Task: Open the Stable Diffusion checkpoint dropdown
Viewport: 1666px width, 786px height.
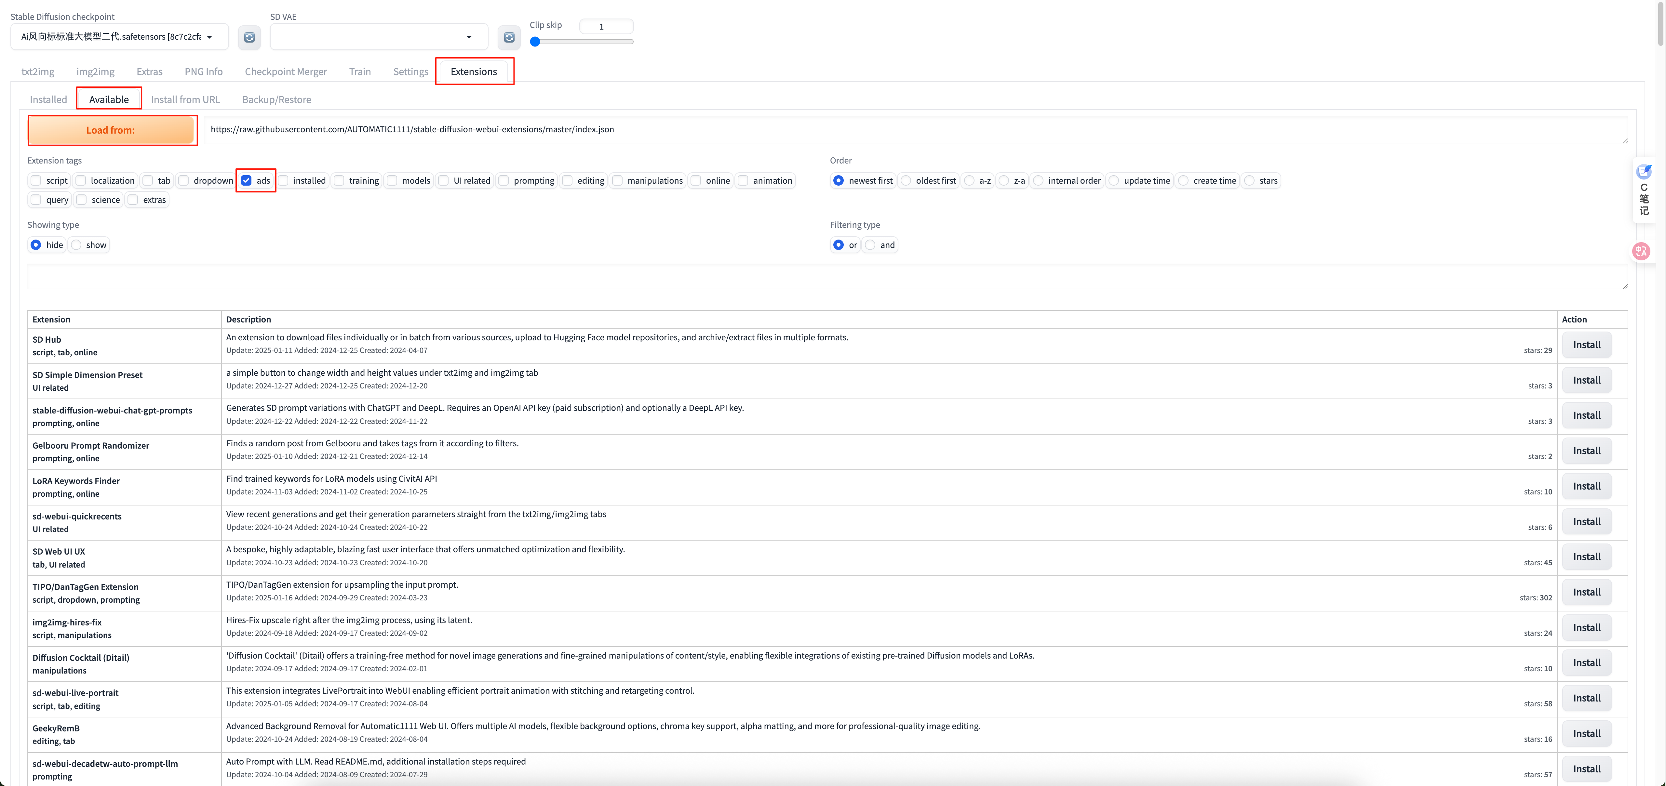Action: (120, 37)
